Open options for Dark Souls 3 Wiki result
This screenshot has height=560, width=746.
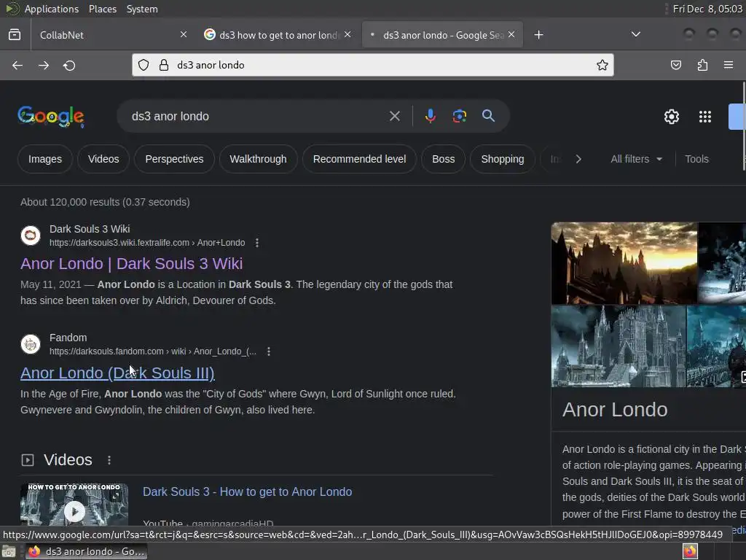click(257, 243)
